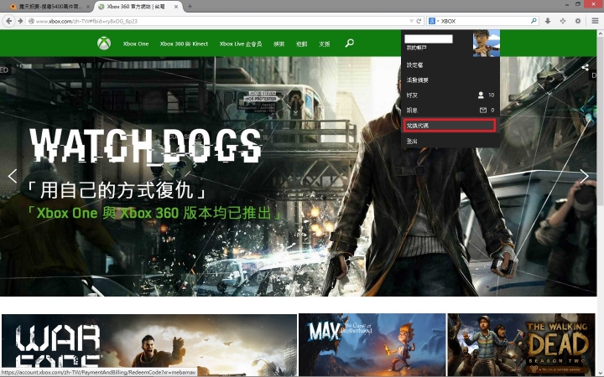Click the green Xbox One 與 Xbox 360 text
This screenshot has width=604, height=377.
point(154,213)
